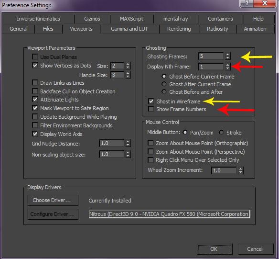This screenshot has width=279, height=259.
Task: Enable Show Frame Numbers checkbox
Action: tap(151, 109)
